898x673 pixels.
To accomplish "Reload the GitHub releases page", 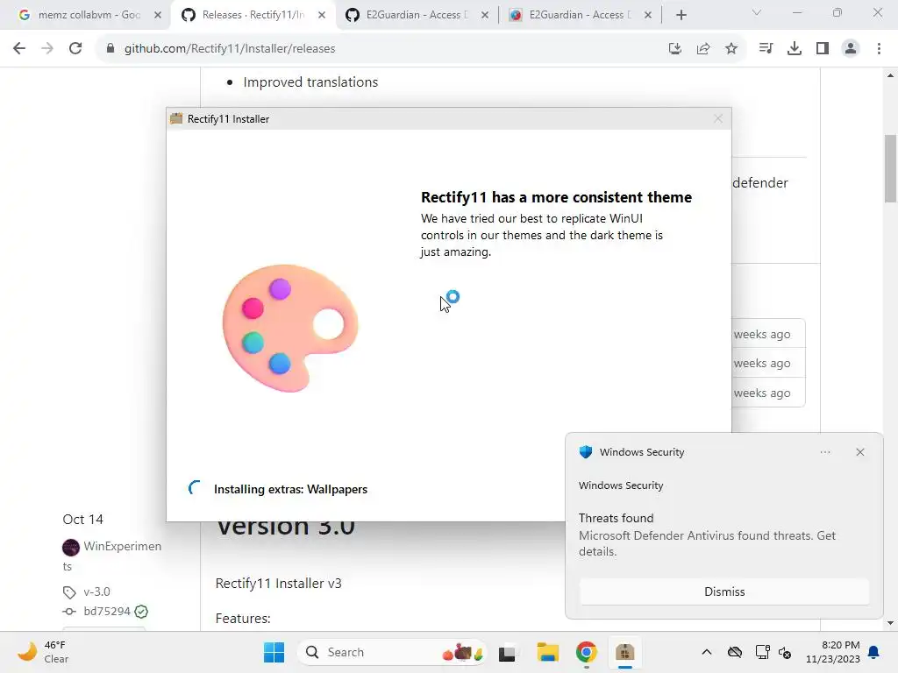I will [x=75, y=49].
